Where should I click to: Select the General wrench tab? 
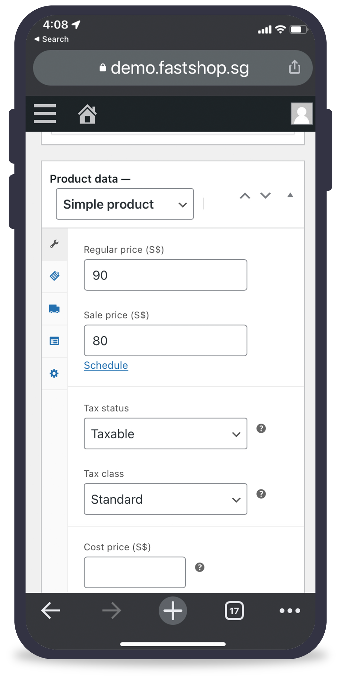pyautogui.click(x=54, y=244)
